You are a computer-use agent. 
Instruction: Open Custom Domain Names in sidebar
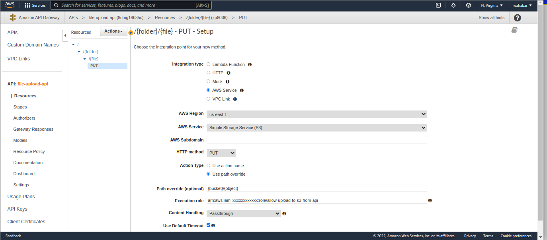33,45
